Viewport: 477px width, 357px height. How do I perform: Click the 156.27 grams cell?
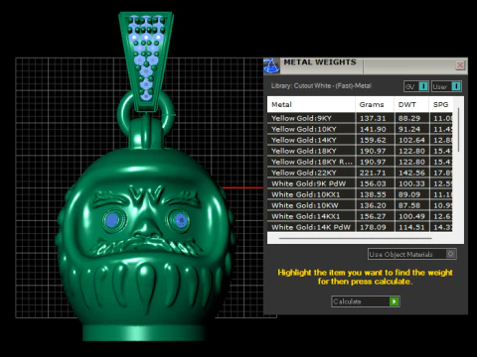(x=375, y=216)
